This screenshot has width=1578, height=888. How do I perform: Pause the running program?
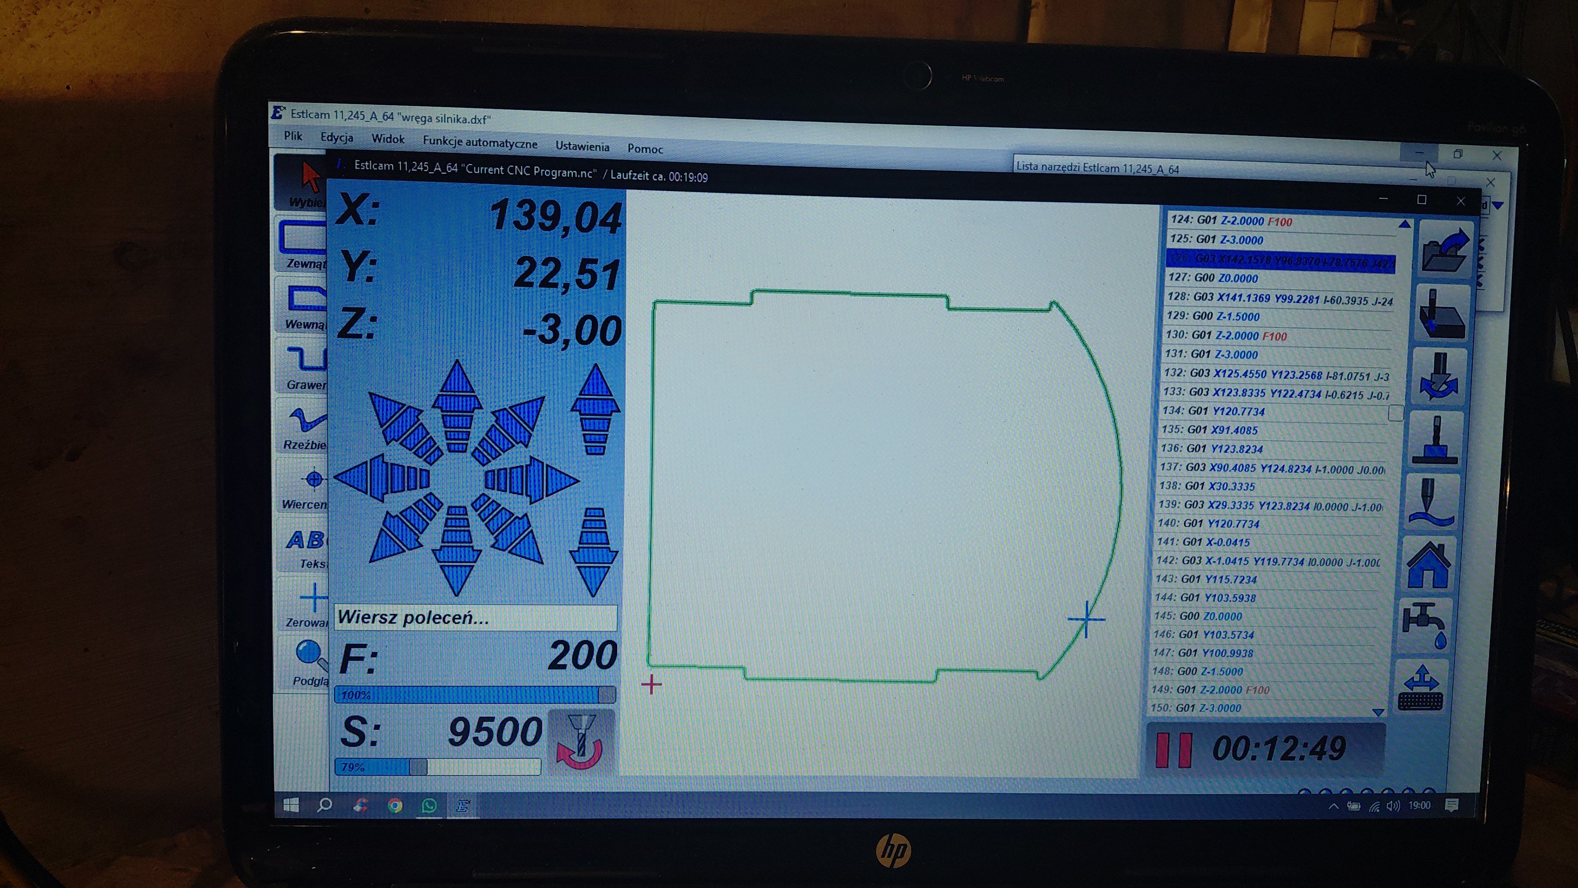coord(1173,750)
